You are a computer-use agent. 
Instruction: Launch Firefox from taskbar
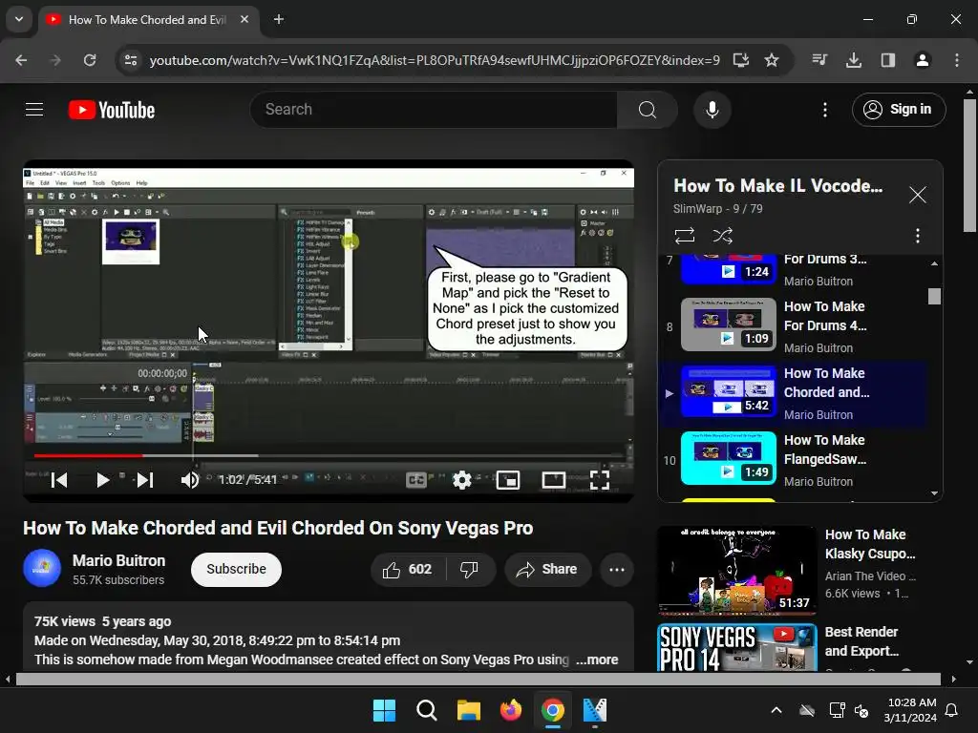click(x=511, y=710)
